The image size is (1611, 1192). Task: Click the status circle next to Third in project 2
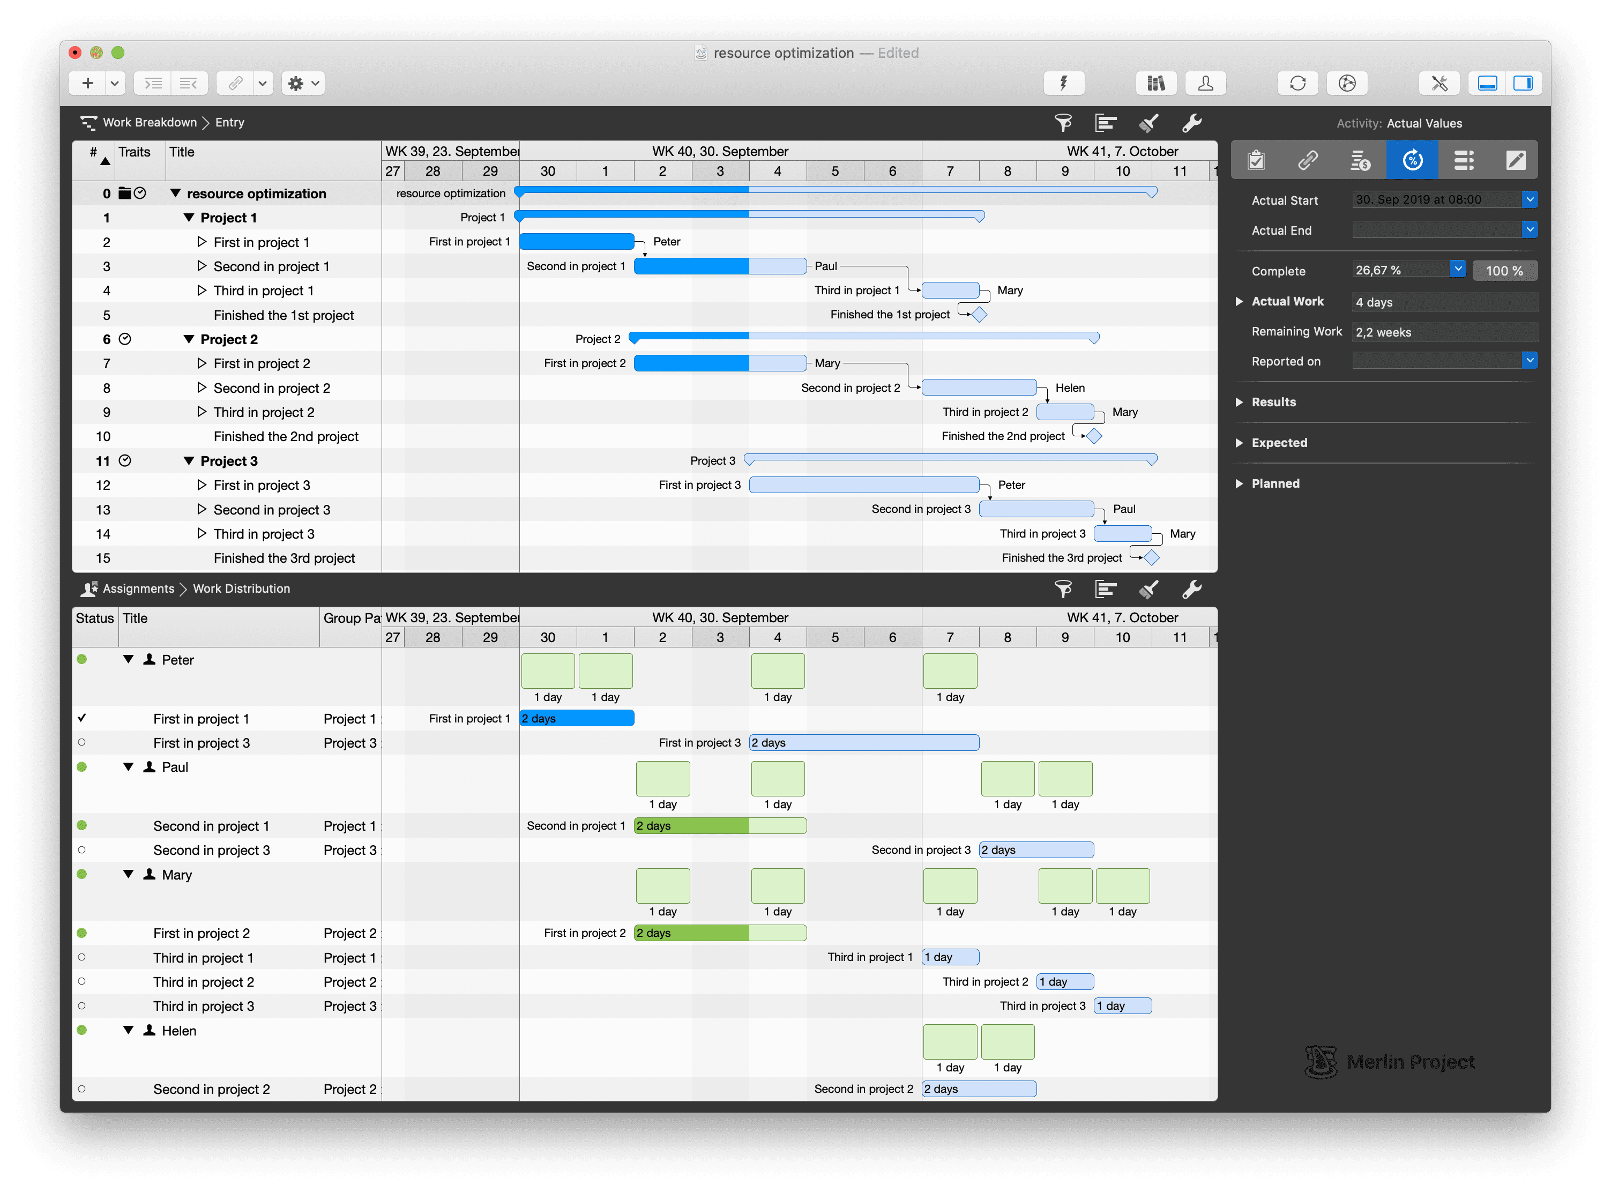[81, 981]
